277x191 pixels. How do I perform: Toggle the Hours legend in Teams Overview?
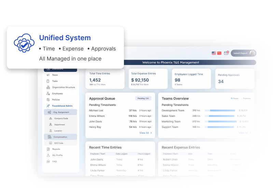click(x=234, y=98)
